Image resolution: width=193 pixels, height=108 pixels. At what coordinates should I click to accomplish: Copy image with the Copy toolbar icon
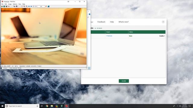tap(14, 6)
